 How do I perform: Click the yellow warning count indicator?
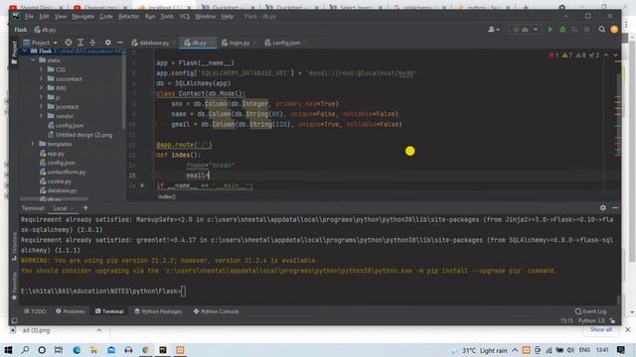[567, 56]
